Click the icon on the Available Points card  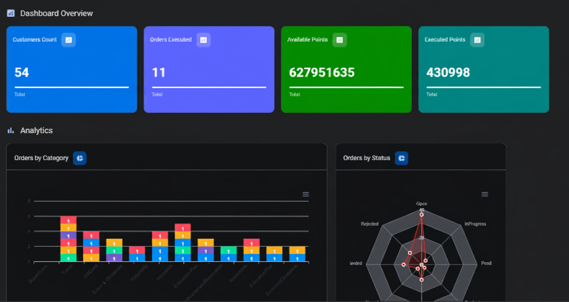[340, 39]
